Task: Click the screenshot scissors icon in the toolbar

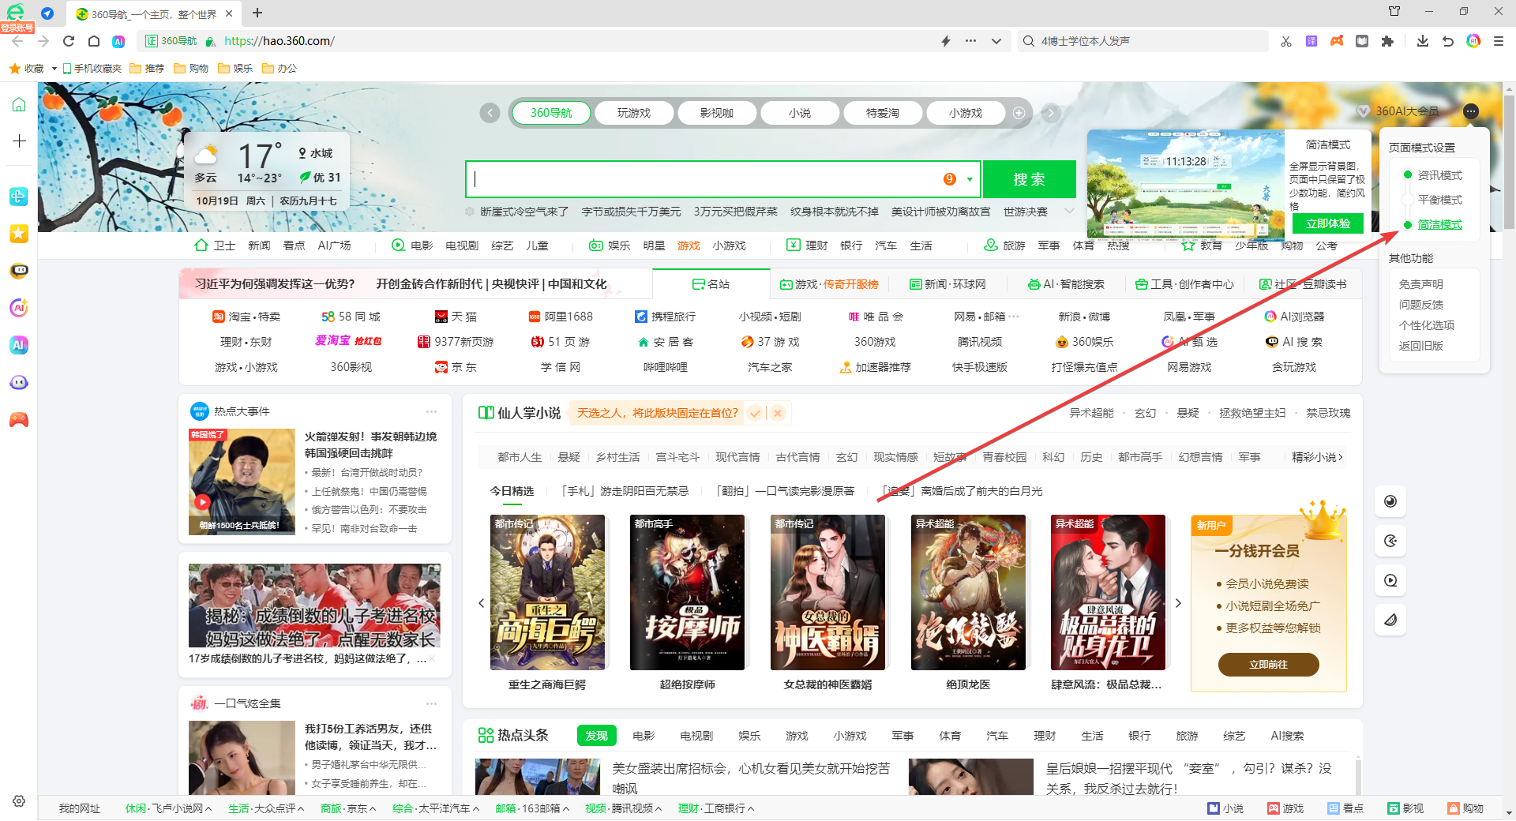Action: (x=1286, y=41)
